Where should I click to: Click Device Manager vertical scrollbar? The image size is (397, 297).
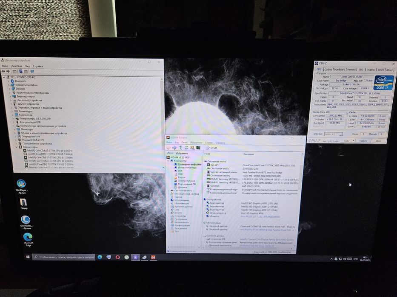(162, 124)
